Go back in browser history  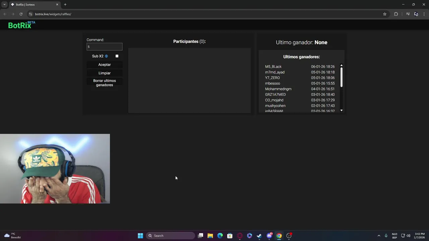tap(5, 14)
